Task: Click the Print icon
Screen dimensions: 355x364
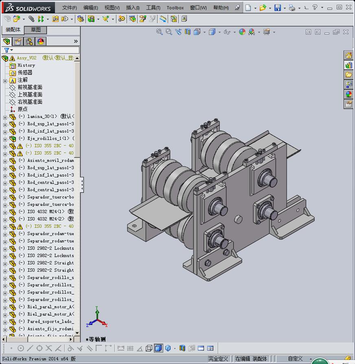Action: coord(292,8)
